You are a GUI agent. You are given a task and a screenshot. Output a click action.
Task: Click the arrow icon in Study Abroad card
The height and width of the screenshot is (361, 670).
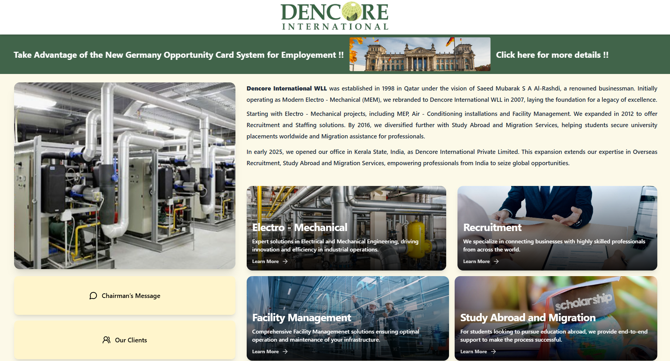point(493,351)
